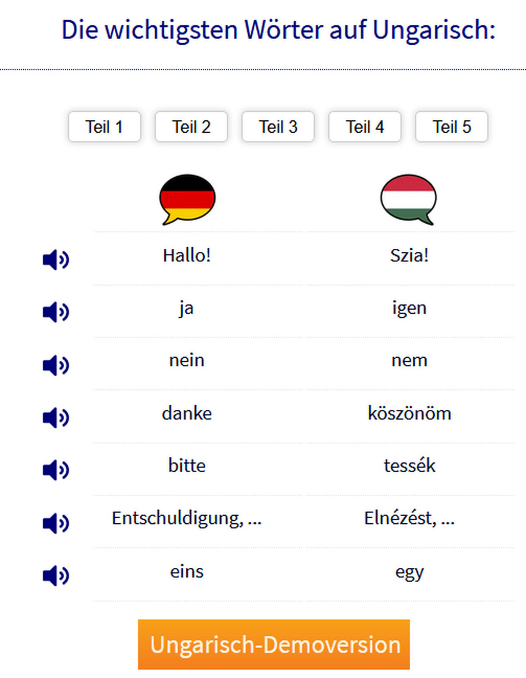Play sound for bitte / tessék

55,470
